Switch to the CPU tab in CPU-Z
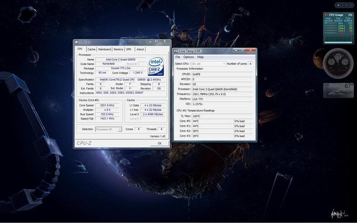 (x=80, y=49)
